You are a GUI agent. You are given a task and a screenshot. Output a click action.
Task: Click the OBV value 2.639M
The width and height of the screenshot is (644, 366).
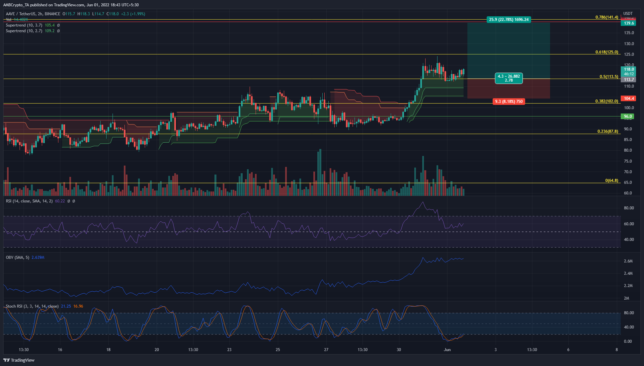tap(38, 257)
